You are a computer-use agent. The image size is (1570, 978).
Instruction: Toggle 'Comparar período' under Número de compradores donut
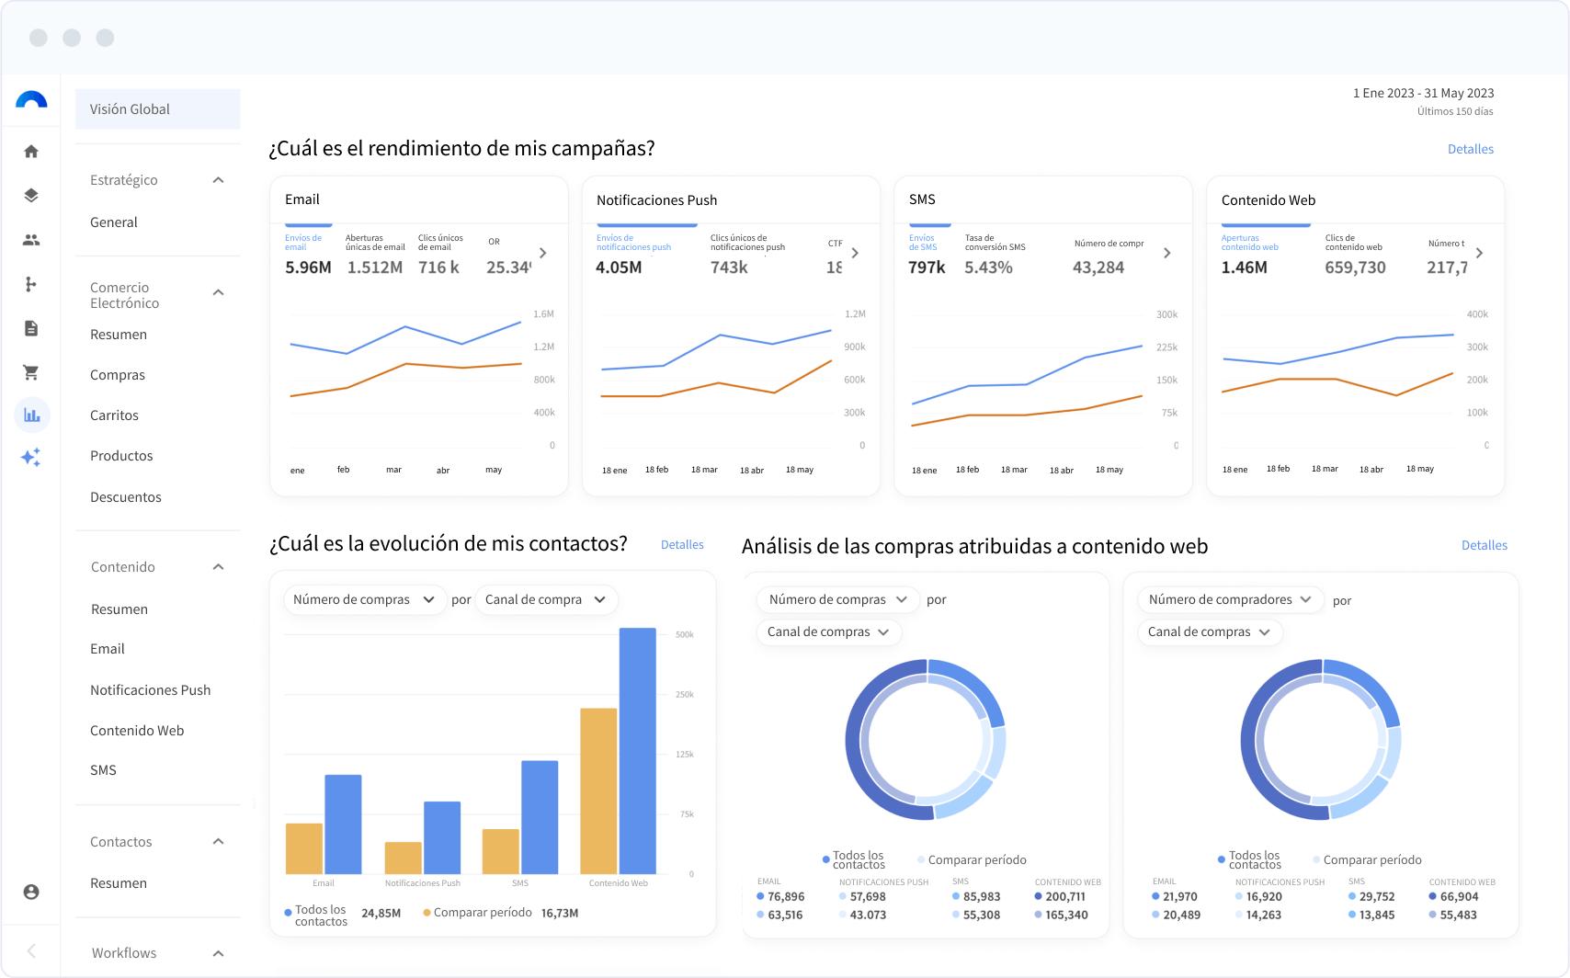(1371, 860)
